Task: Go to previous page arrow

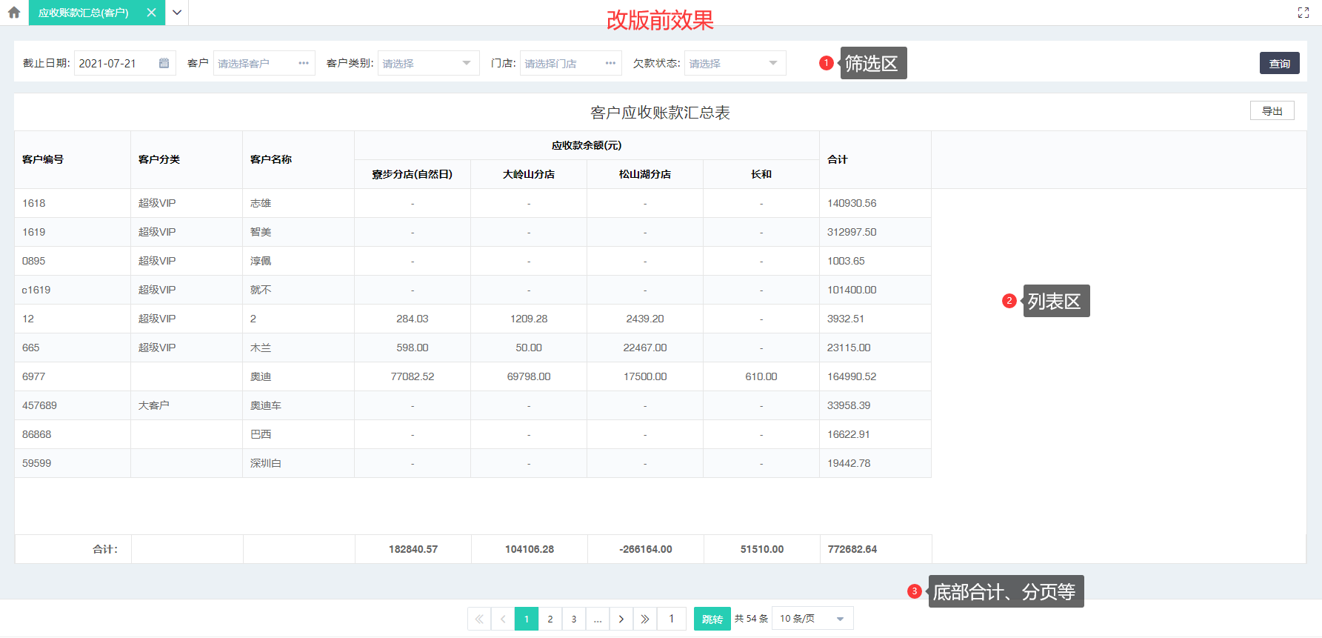Action: 503,619
